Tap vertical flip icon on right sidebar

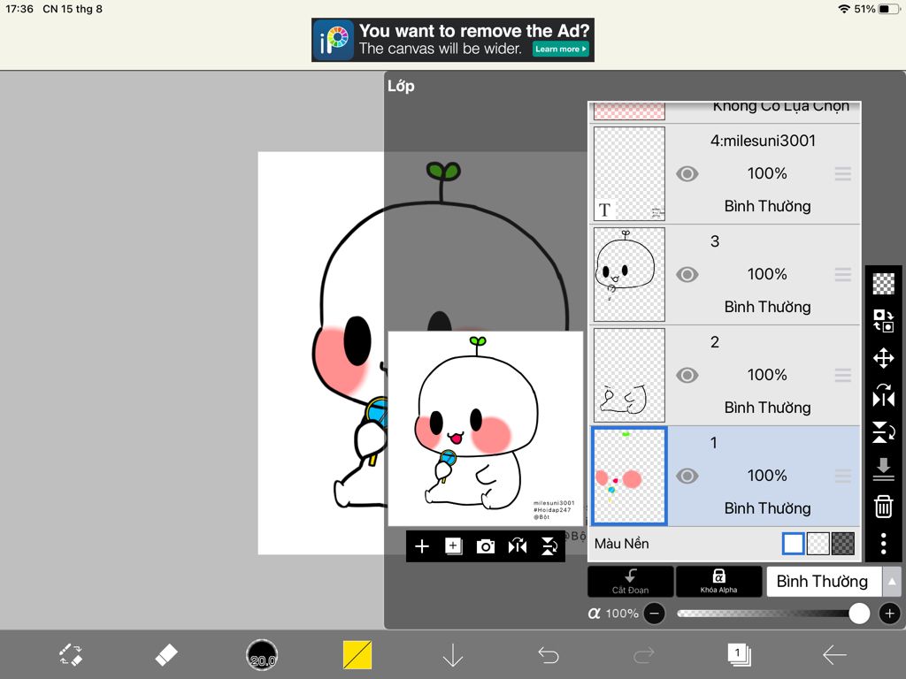click(884, 431)
